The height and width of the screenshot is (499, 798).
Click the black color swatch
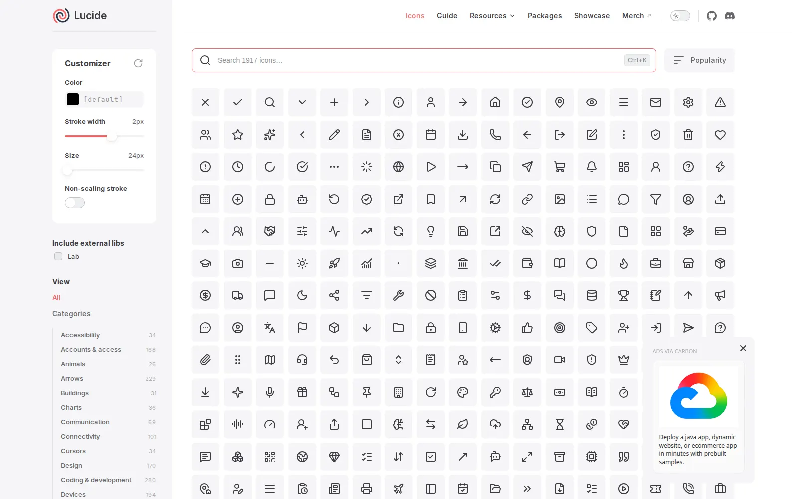coord(73,99)
